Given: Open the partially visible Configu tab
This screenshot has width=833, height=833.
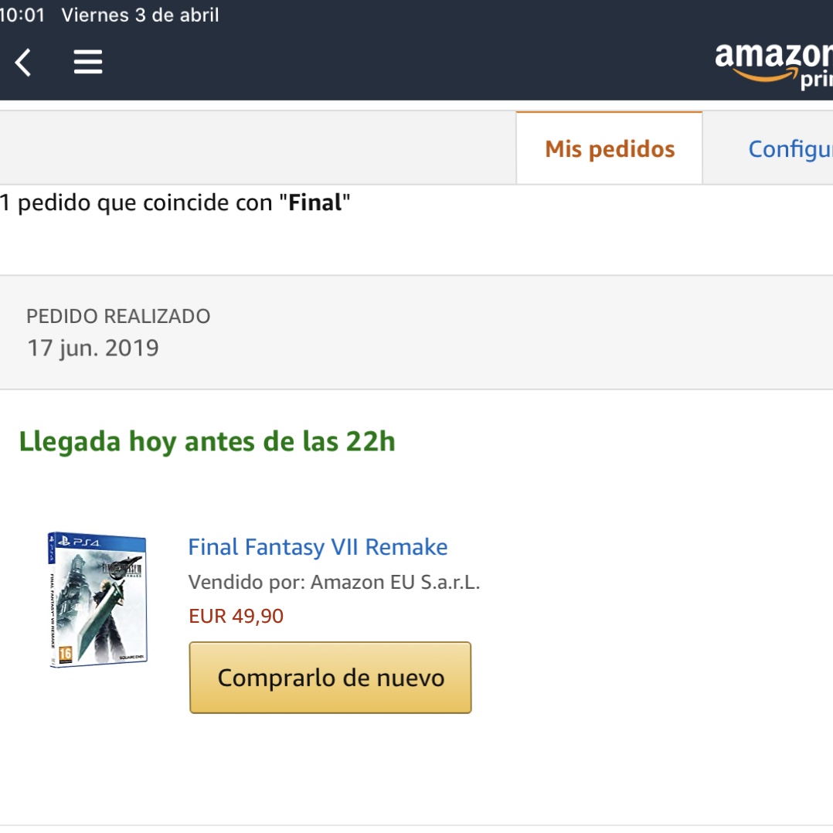Looking at the screenshot, I should coord(790,149).
